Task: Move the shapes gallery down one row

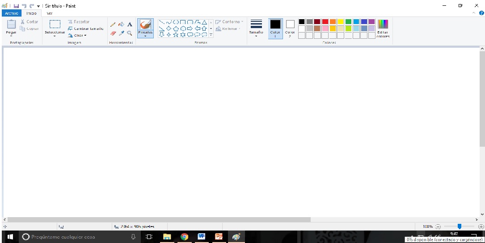Action: [211, 29]
